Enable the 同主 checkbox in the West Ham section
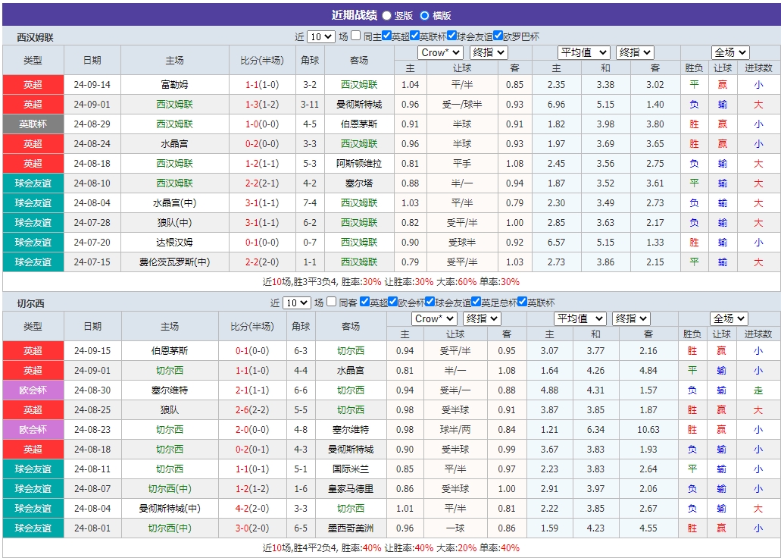The image size is (781, 558). pos(355,36)
